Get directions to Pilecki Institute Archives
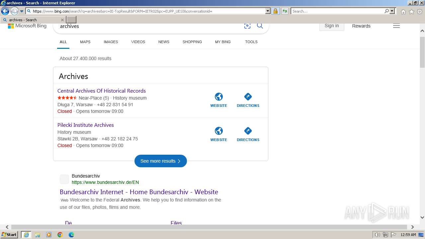This screenshot has width=425, height=239. [248, 134]
